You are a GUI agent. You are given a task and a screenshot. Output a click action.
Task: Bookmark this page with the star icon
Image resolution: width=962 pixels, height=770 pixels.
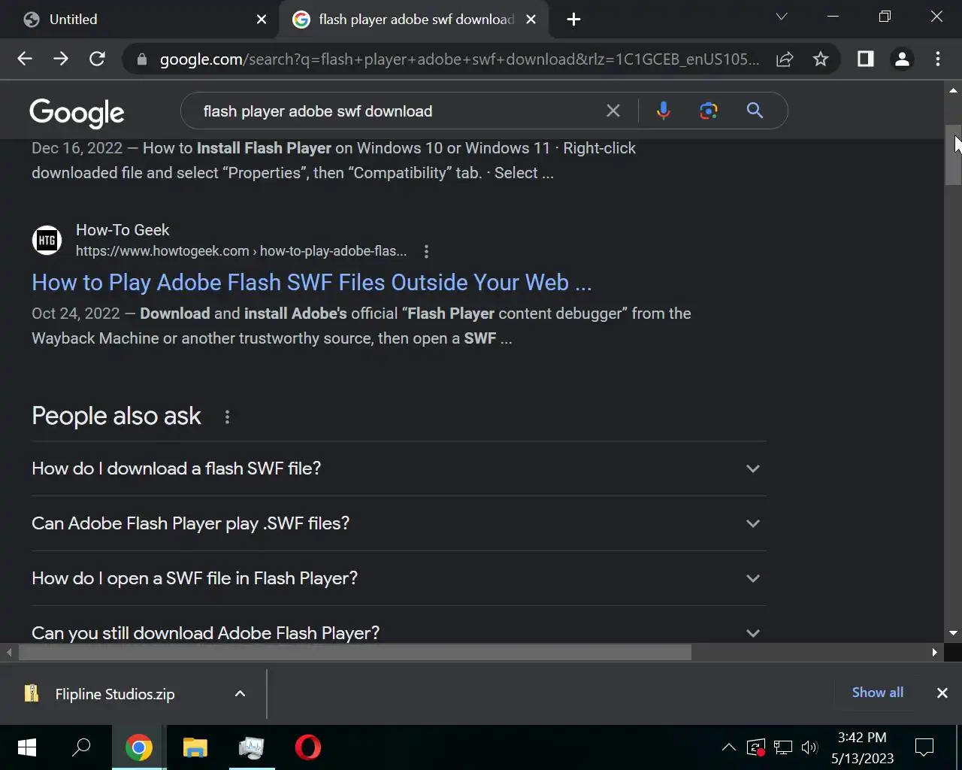[821, 59]
